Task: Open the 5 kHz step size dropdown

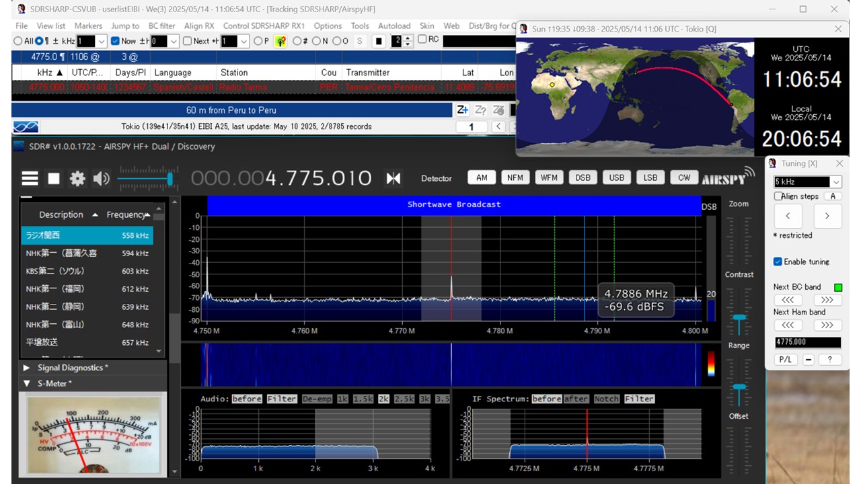Action: pos(836,182)
